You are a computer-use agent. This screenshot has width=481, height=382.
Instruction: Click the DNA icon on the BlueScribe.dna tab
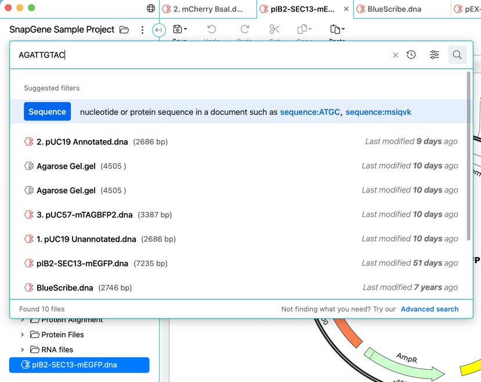[360, 9]
